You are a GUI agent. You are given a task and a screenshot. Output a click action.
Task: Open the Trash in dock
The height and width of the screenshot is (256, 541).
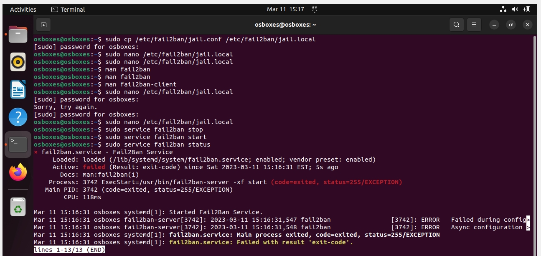click(x=18, y=207)
